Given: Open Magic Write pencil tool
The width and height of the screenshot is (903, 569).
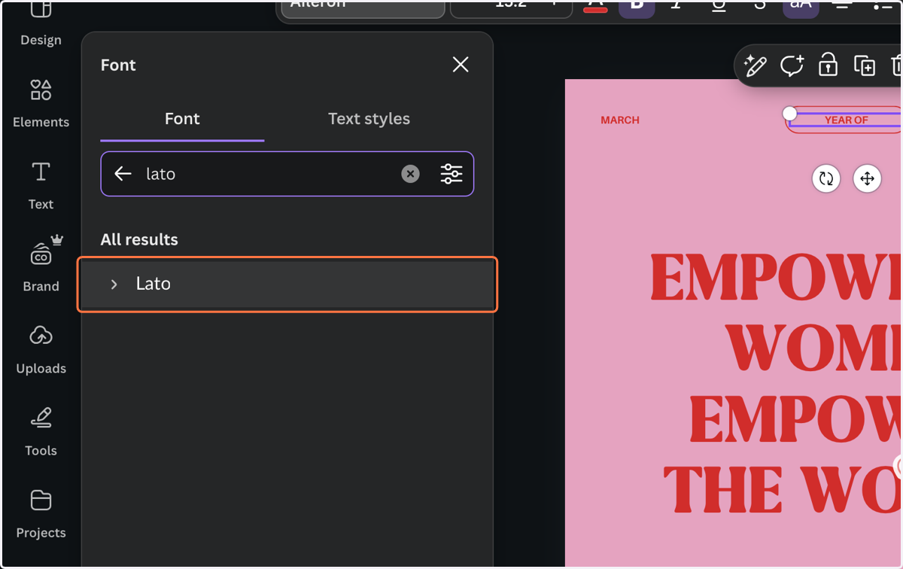Looking at the screenshot, I should [x=755, y=65].
